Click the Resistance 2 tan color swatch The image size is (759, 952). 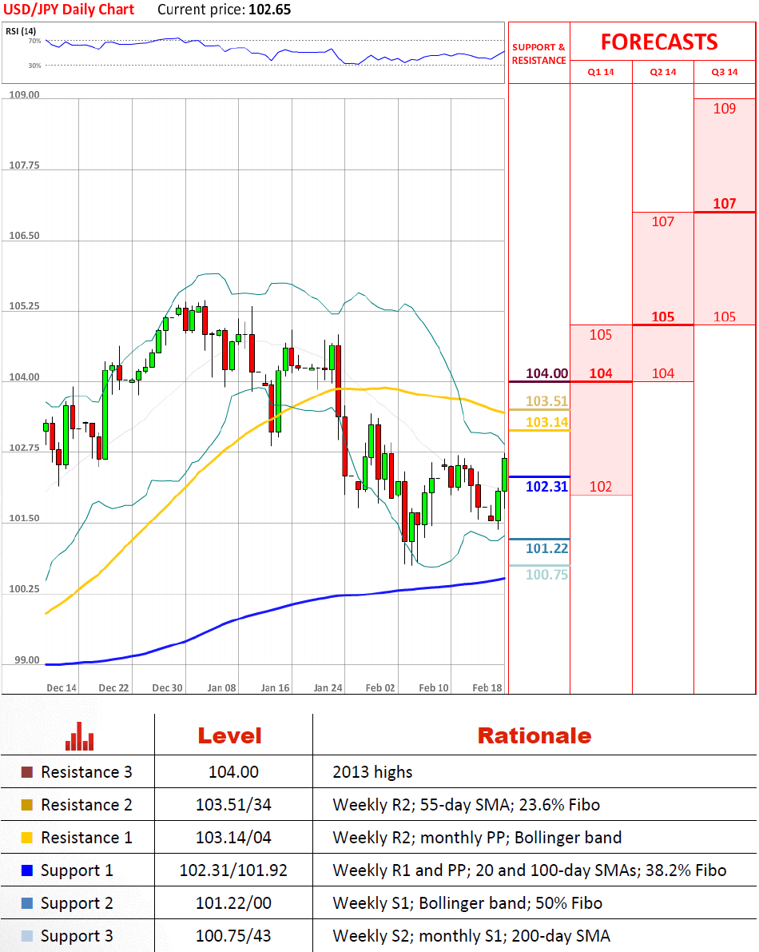coord(27,805)
